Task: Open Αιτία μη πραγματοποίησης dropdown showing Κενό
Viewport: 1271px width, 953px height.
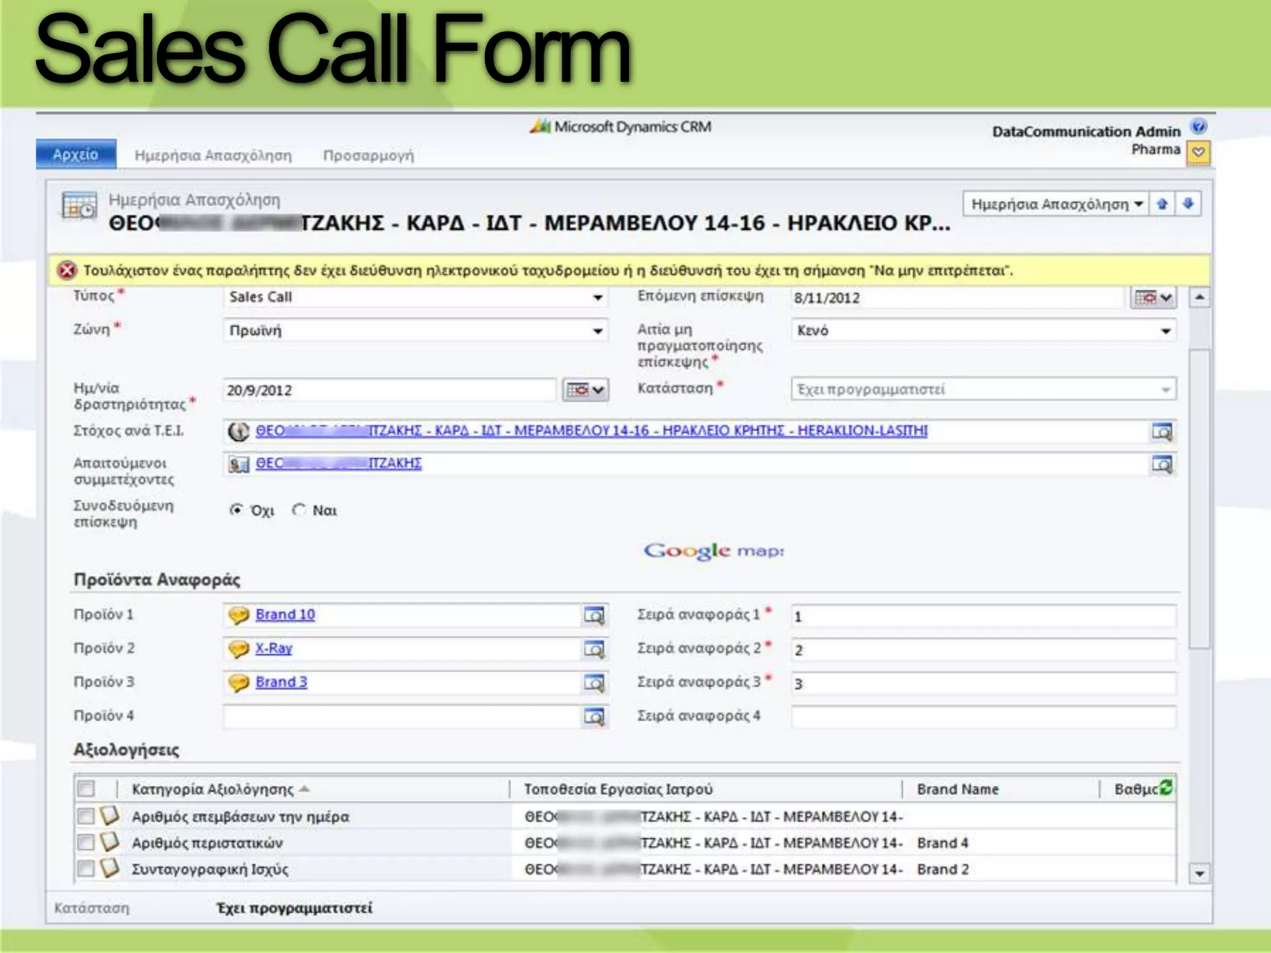Action: (984, 331)
